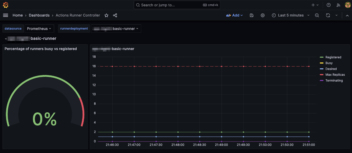The width and height of the screenshot is (352, 153).
Task: Star this dashboard as favorite
Action: click(x=106, y=15)
